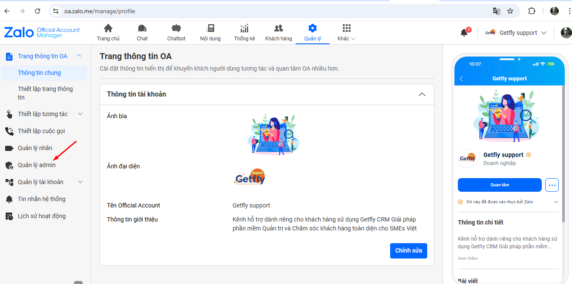Collapse the Thông tin tài khoản panel
This screenshot has width=572, height=284.
[422, 94]
